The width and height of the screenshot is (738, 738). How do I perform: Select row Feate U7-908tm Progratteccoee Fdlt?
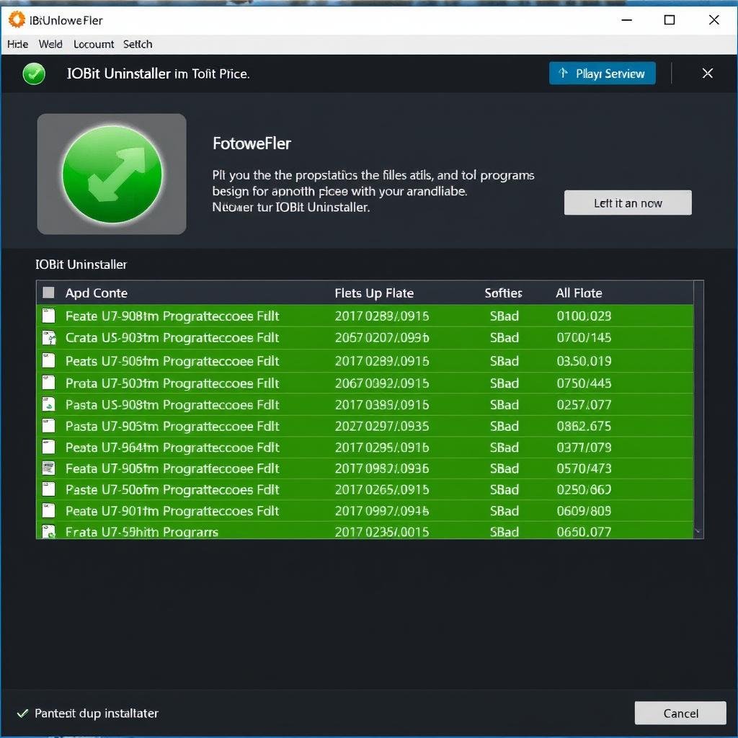pyautogui.click(x=365, y=316)
